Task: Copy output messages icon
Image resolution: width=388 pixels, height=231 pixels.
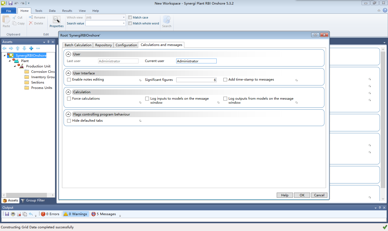Action: (x=25, y=214)
